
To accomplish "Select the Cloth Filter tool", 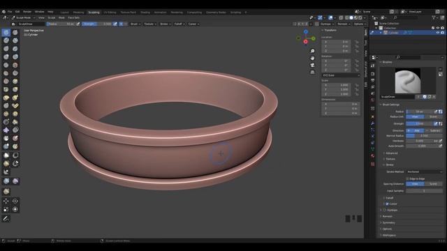I will pos(15,181).
